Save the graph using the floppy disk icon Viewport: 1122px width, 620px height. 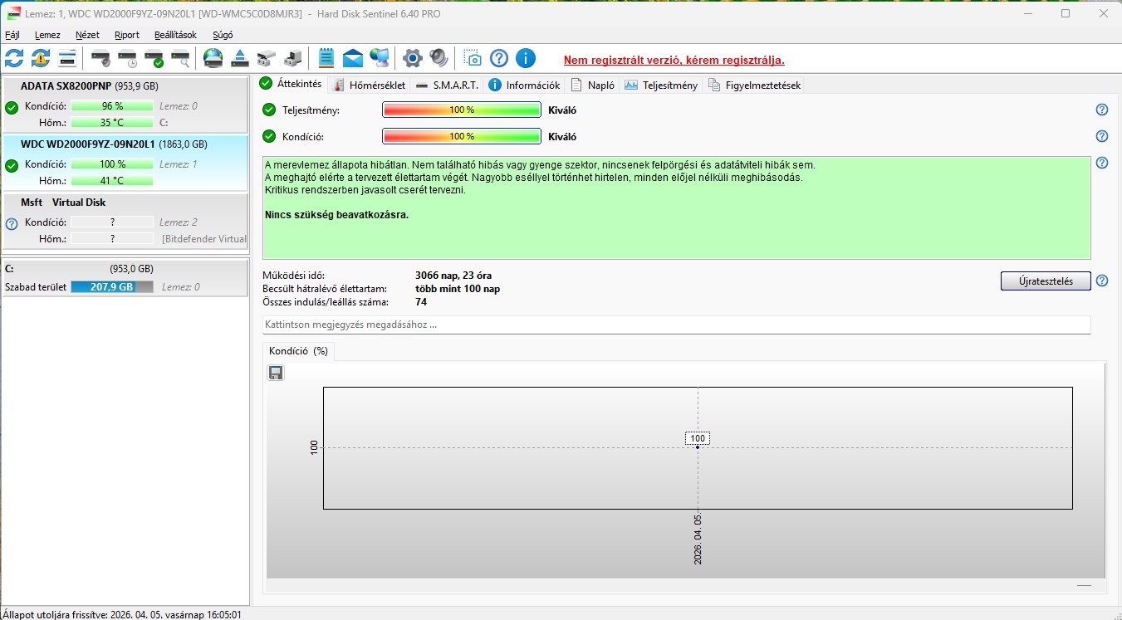[x=276, y=373]
